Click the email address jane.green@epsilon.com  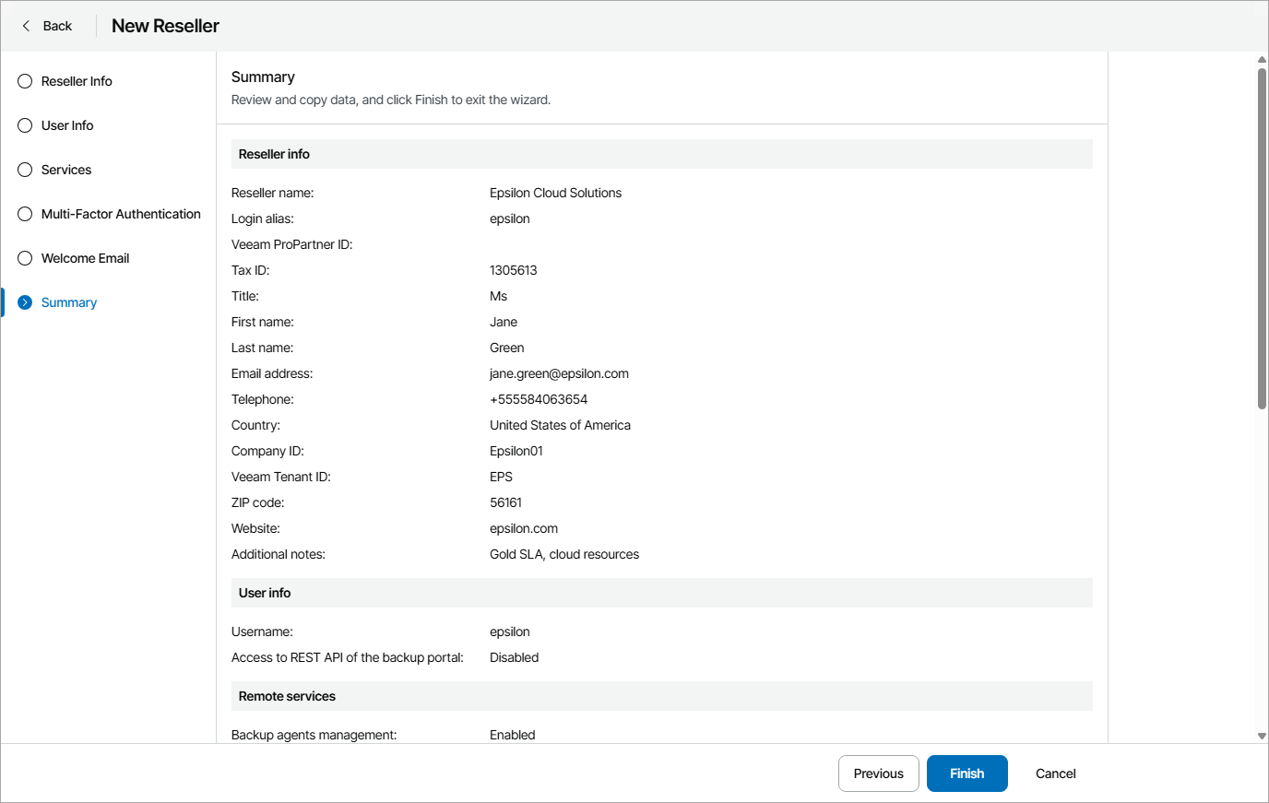click(x=559, y=373)
